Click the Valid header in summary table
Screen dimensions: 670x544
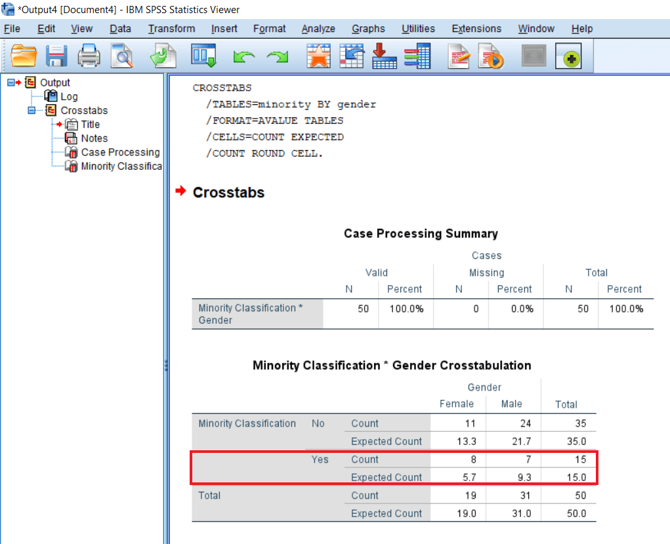pyautogui.click(x=377, y=273)
